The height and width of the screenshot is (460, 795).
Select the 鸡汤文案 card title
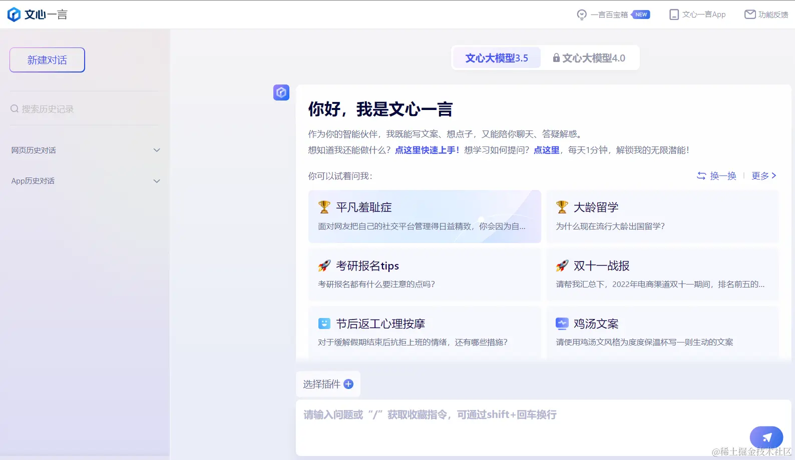[x=596, y=323]
